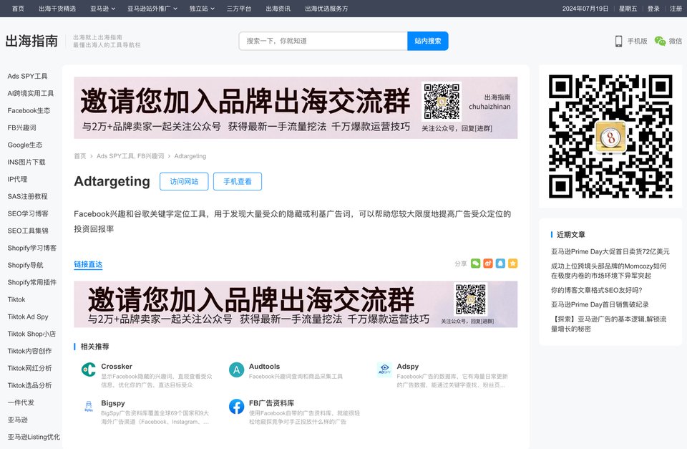The width and height of the screenshot is (687, 449).
Task: Open the Crossker recommendation title
Action: [x=117, y=367]
